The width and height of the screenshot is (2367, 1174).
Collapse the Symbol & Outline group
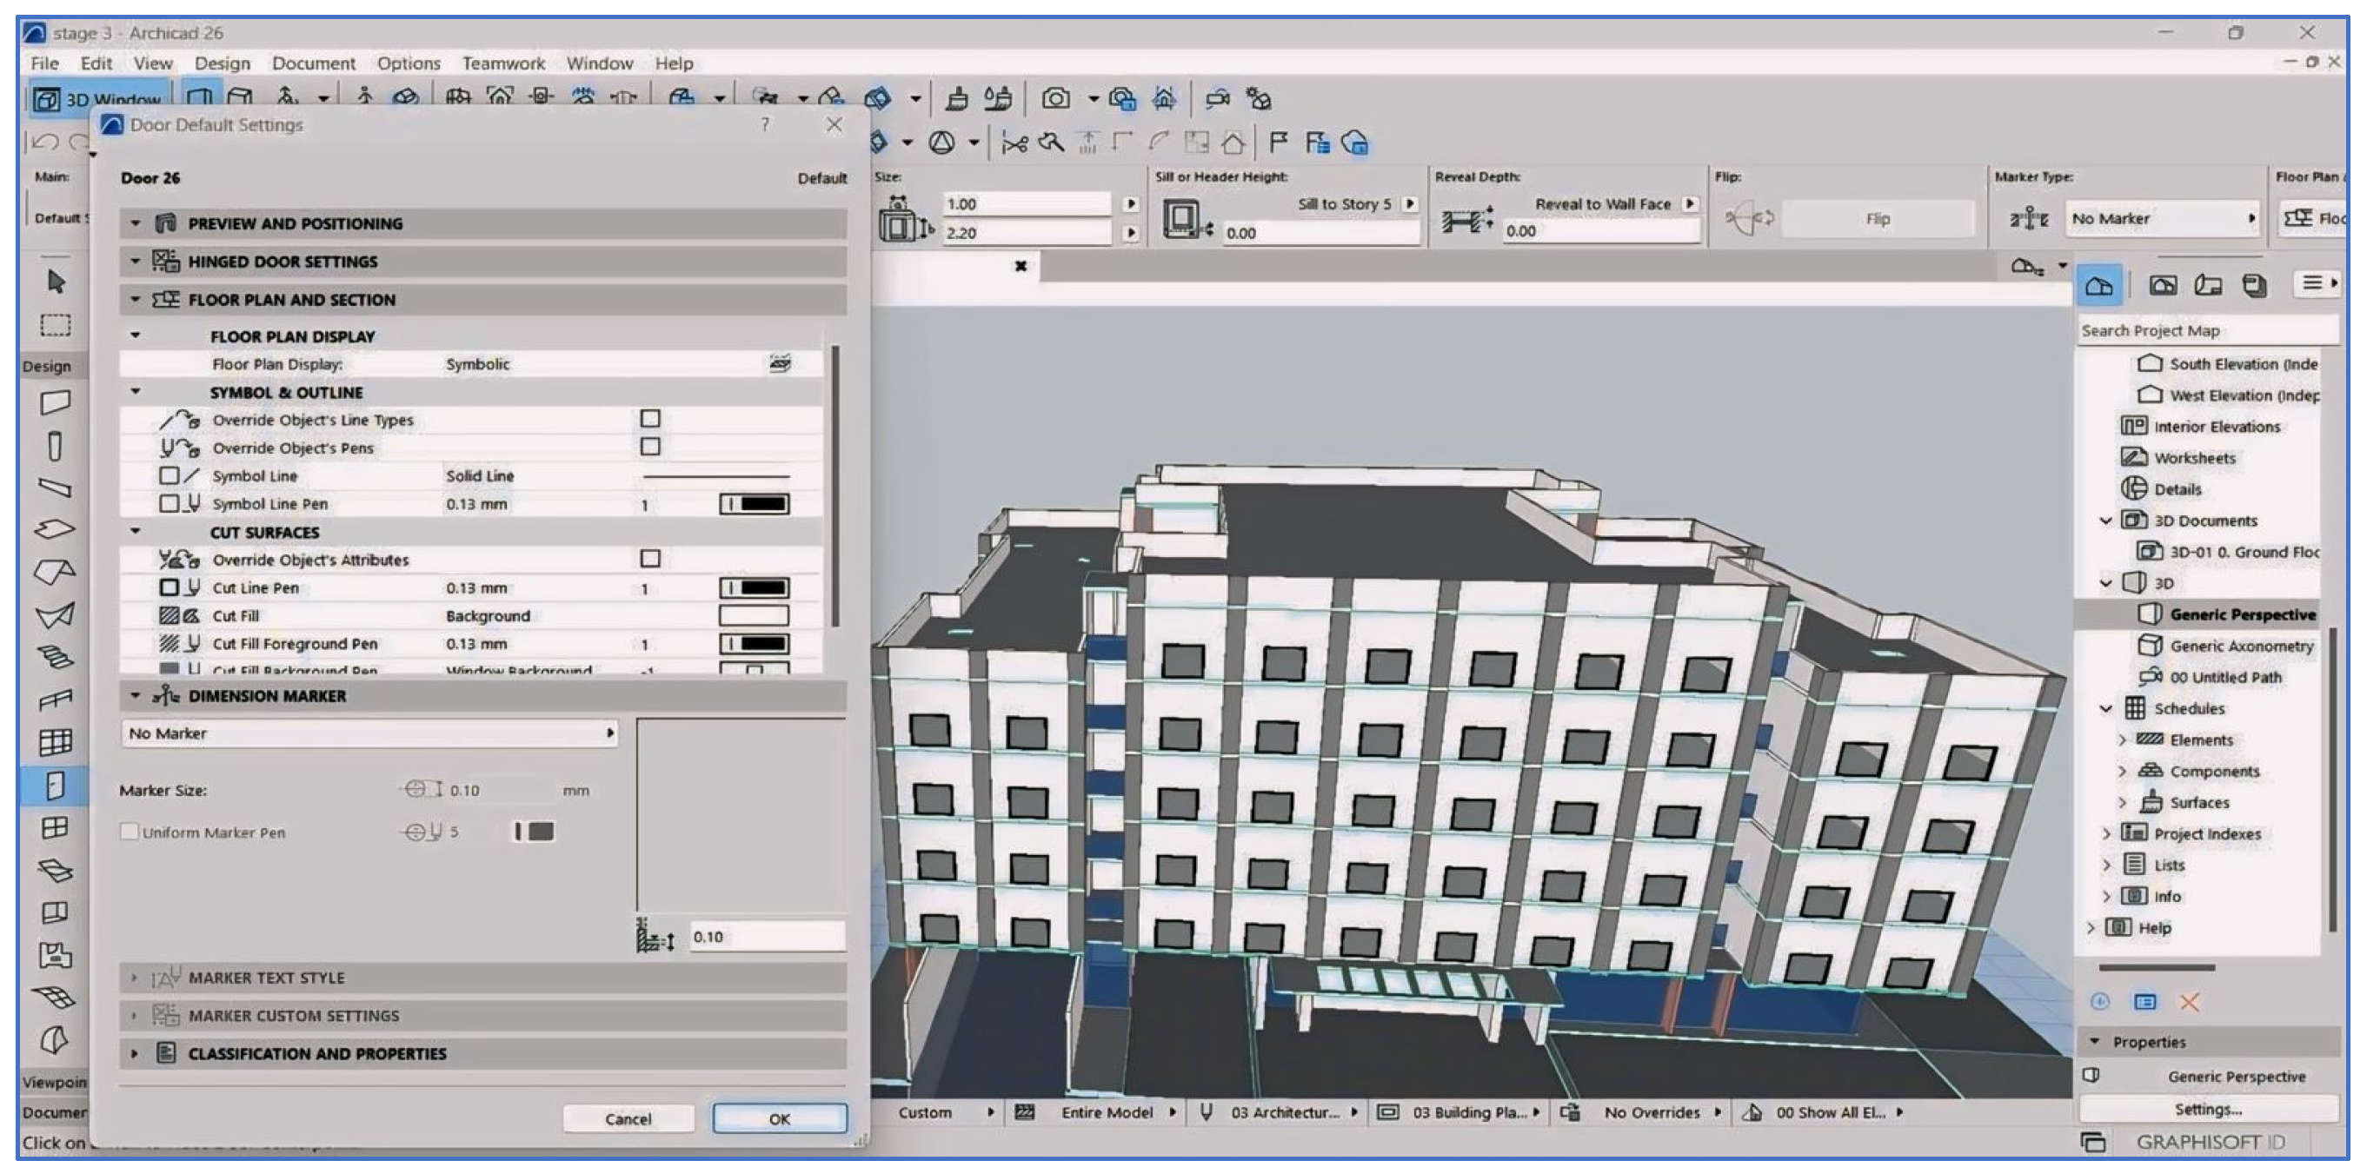click(x=136, y=392)
